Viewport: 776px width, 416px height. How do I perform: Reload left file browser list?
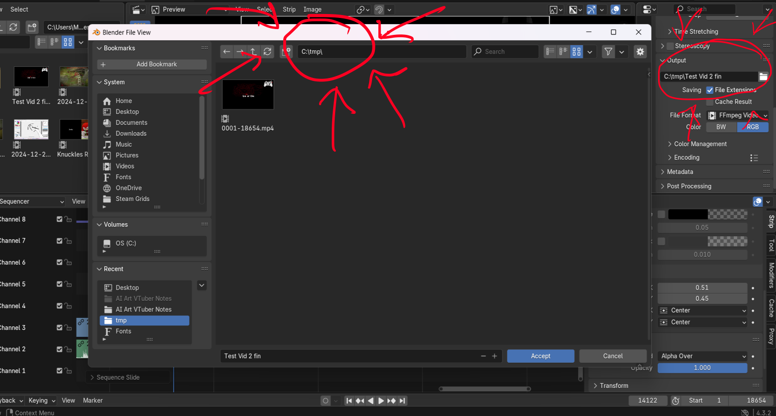pos(14,27)
